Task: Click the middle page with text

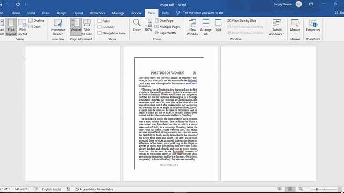Action: tap(171, 114)
